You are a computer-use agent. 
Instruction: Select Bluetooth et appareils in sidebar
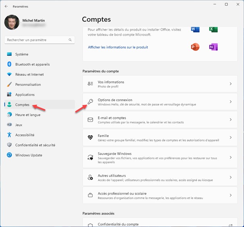pos(32,65)
